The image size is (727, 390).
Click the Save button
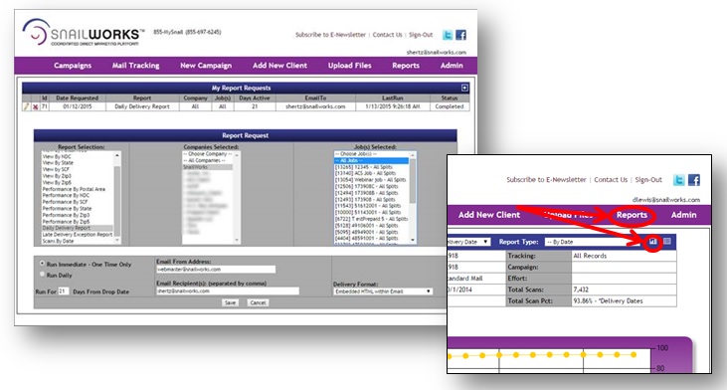(x=230, y=302)
